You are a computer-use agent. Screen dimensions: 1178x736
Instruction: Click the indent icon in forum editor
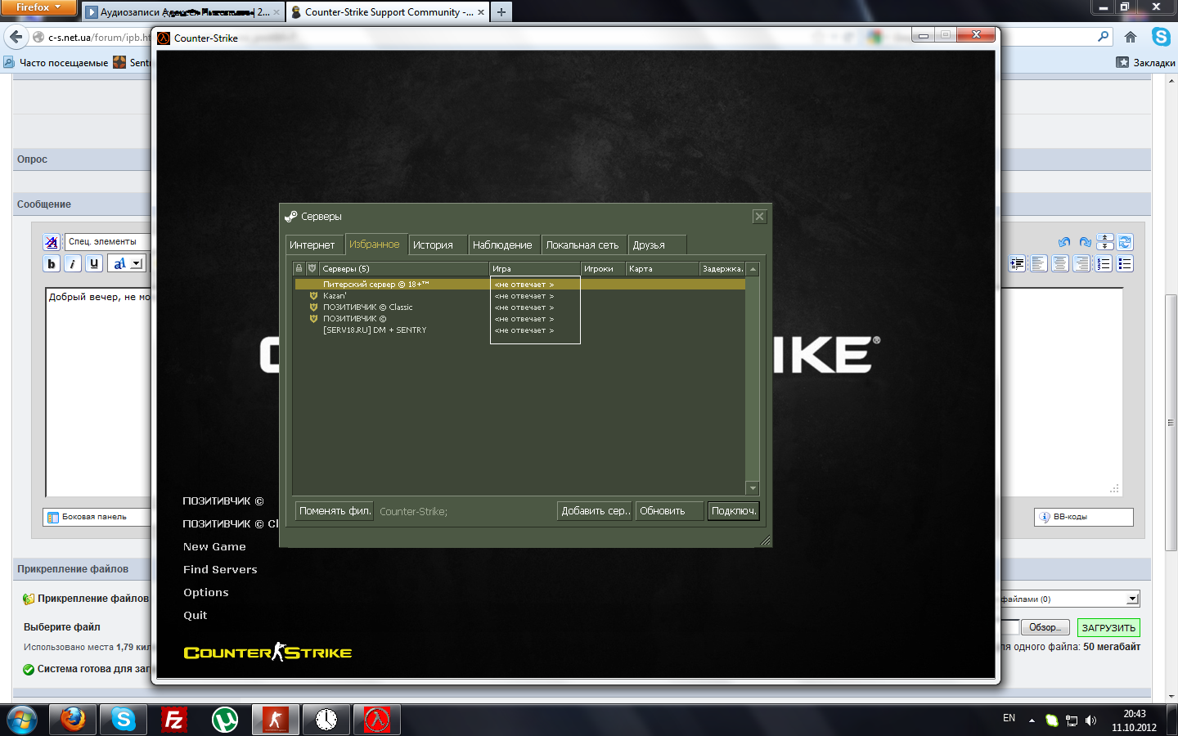[x=1017, y=263]
